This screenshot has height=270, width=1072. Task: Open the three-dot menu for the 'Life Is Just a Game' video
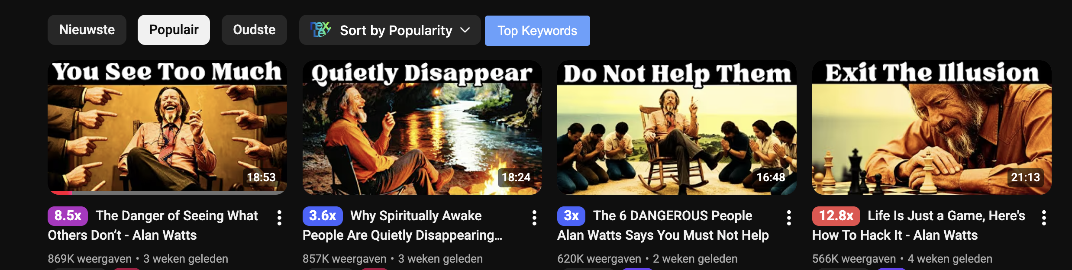1044,218
